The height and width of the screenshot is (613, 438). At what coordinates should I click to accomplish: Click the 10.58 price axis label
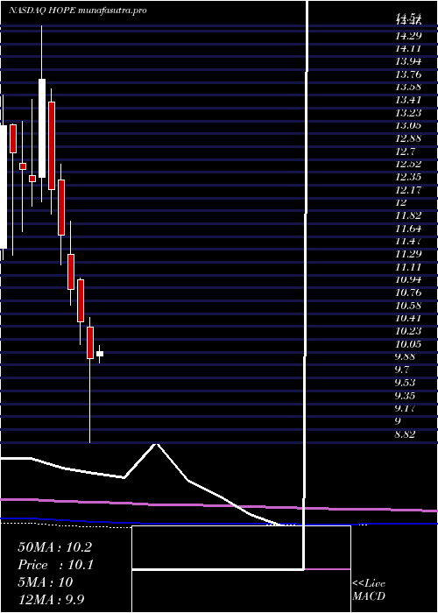coord(408,306)
